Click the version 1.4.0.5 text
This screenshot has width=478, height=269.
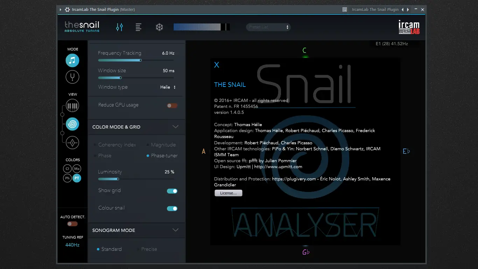click(229, 112)
